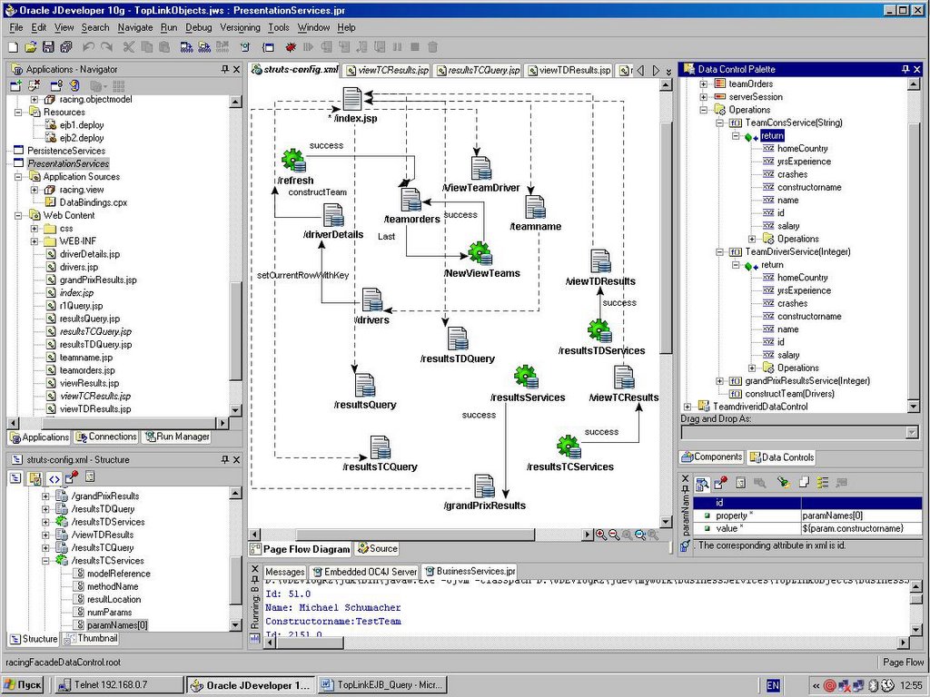Pin the Data Control Palette panel
The image size is (930, 697).
click(905, 69)
